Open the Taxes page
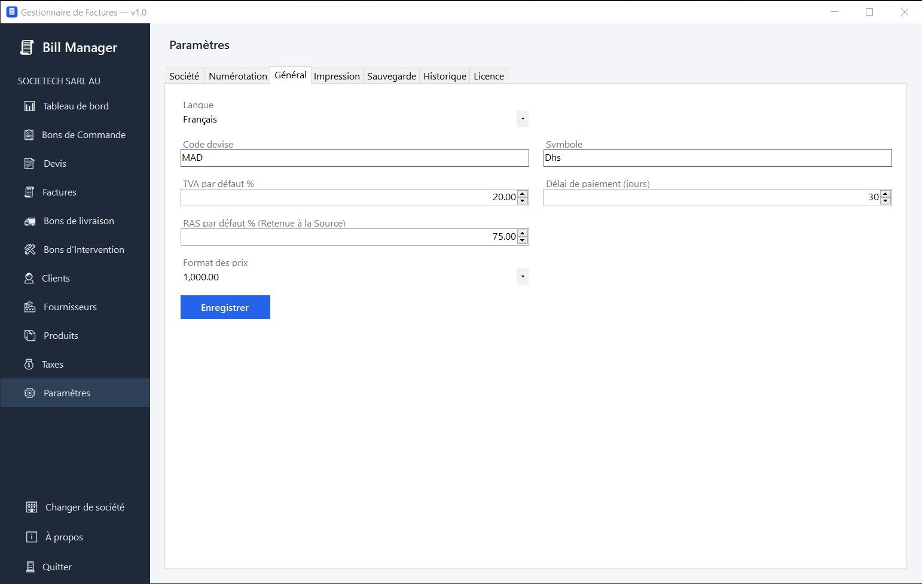Screen dimensions: 922x584 [x=75, y=364]
